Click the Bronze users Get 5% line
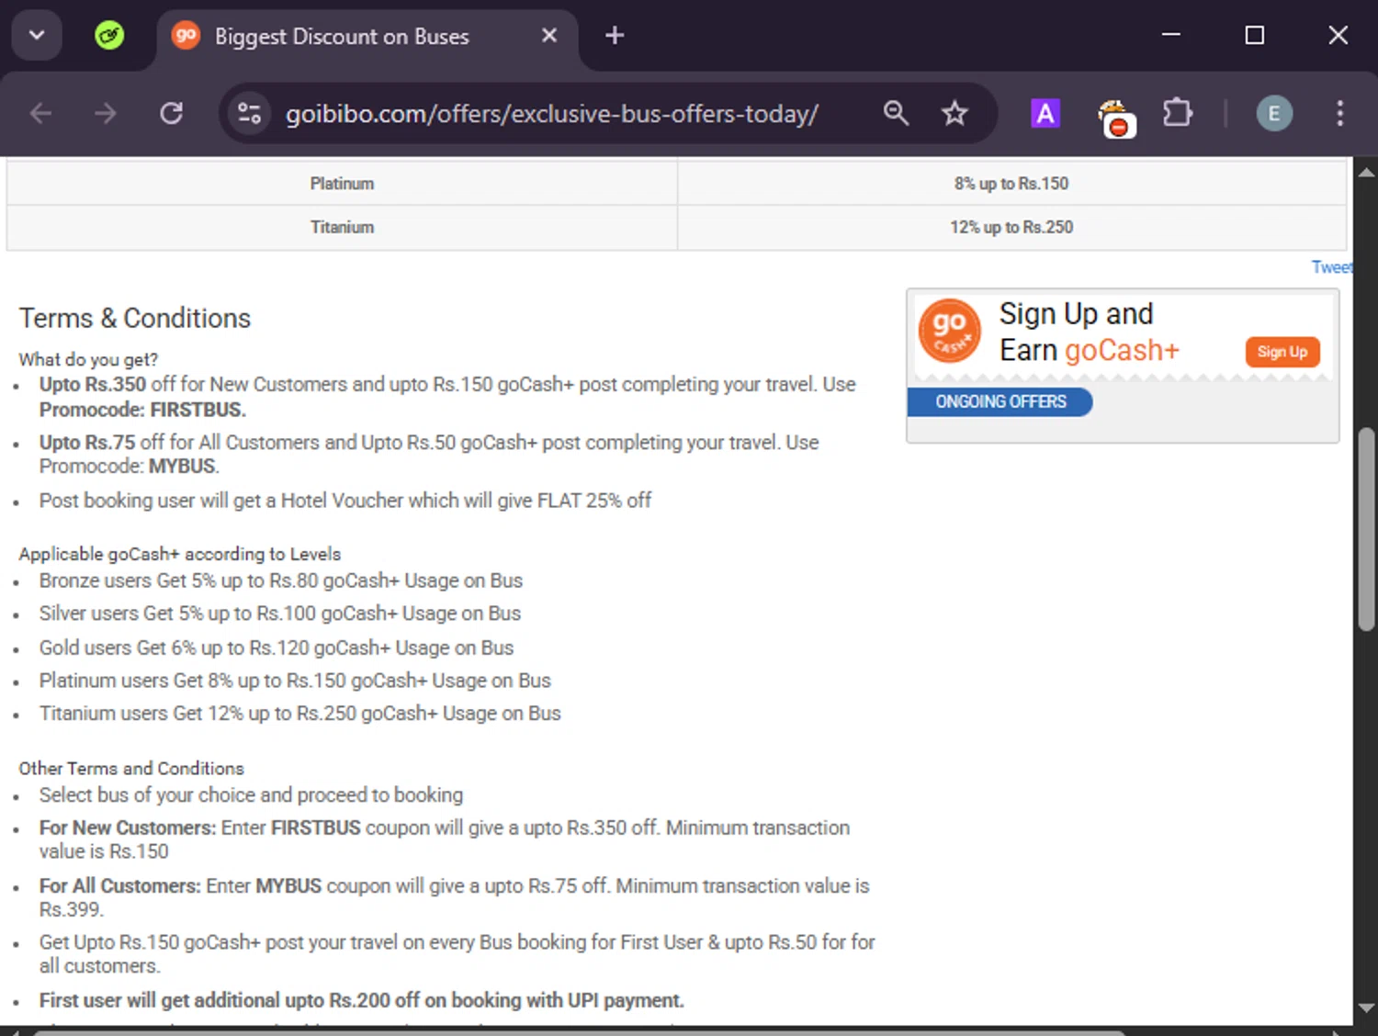This screenshot has height=1036, width=1378. click(281, 581)
